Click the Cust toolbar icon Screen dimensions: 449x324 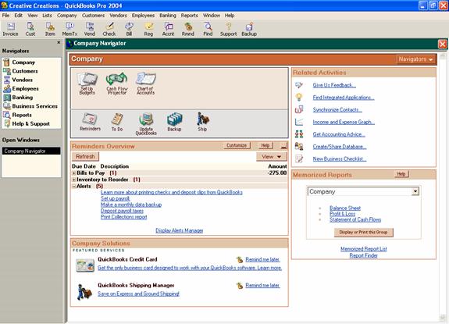(x=30, y=29)
